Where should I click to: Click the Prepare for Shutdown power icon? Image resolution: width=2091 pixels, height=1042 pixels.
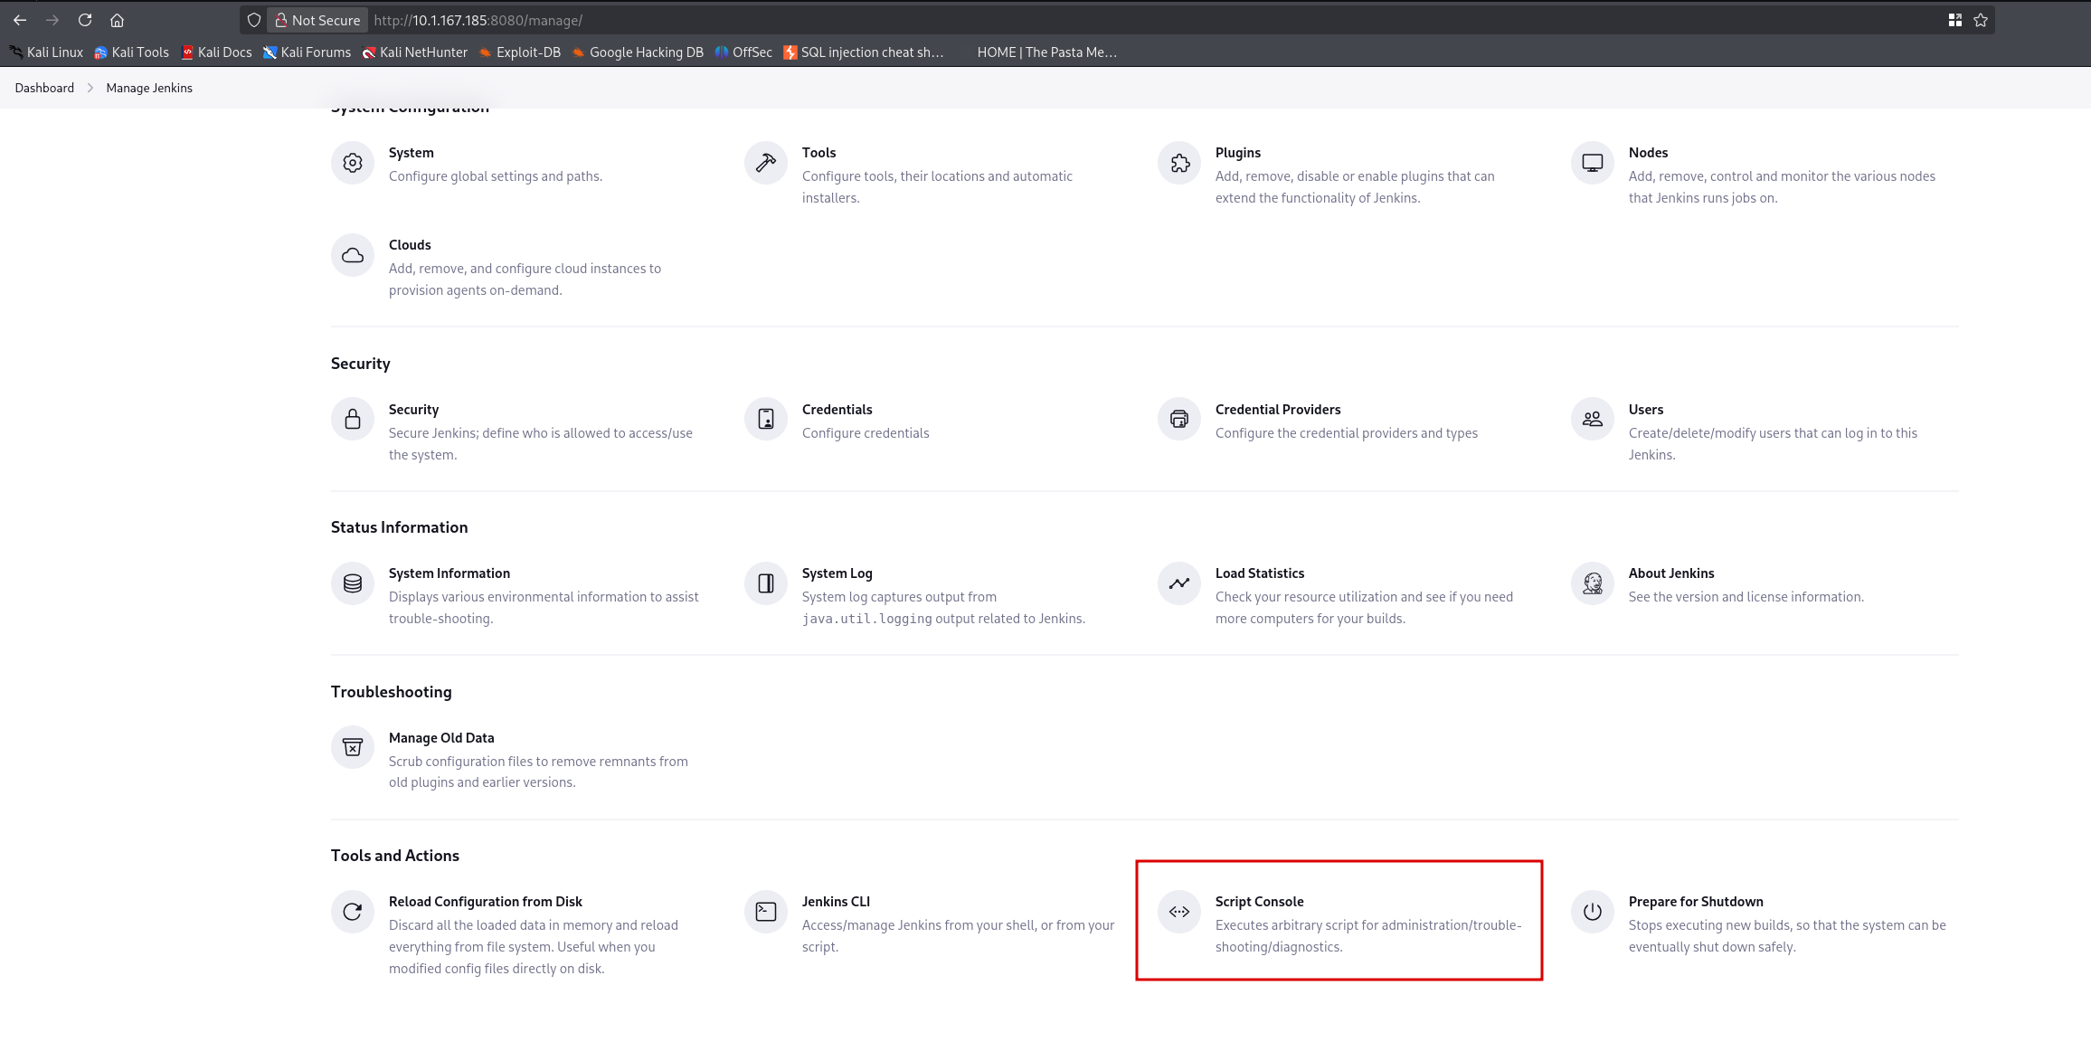click(x=1593, y=912)
